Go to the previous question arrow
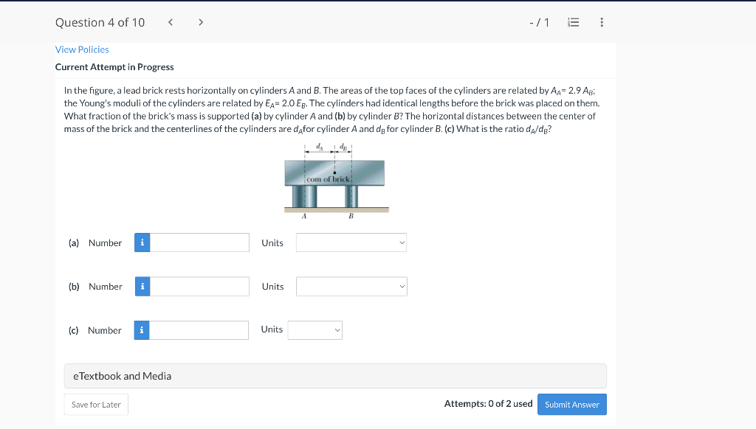This screenshot has height=429, width=756. (x=171, y=22)
